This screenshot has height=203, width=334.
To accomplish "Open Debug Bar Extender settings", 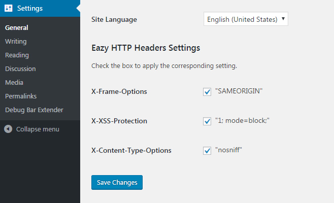I will coord(34,110).
